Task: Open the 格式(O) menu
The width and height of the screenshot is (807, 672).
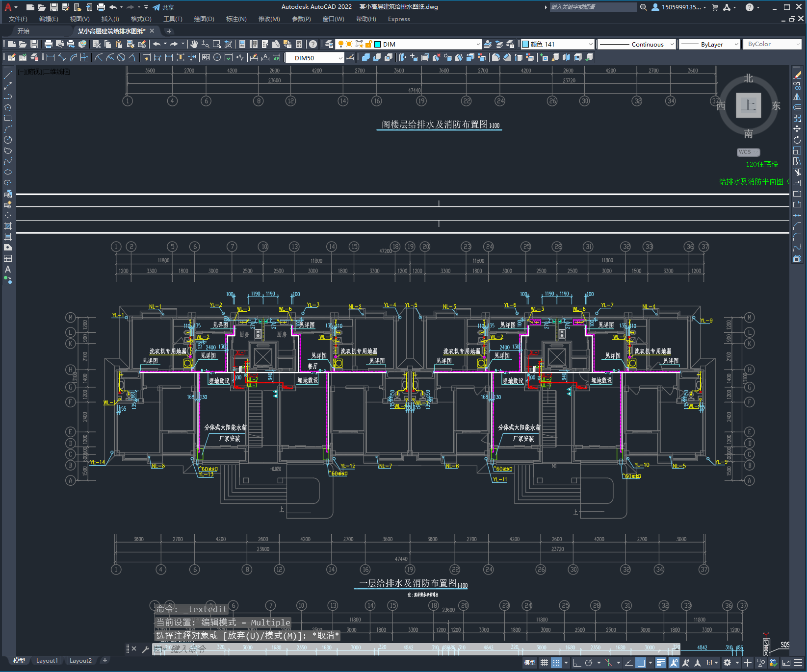Action: [141, 19]
